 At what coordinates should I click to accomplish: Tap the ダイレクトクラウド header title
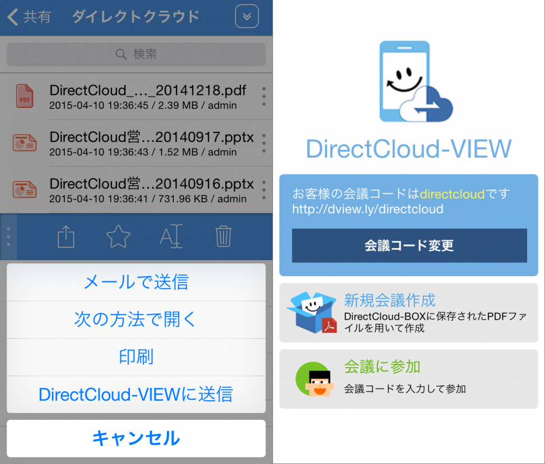click(136, 16)
